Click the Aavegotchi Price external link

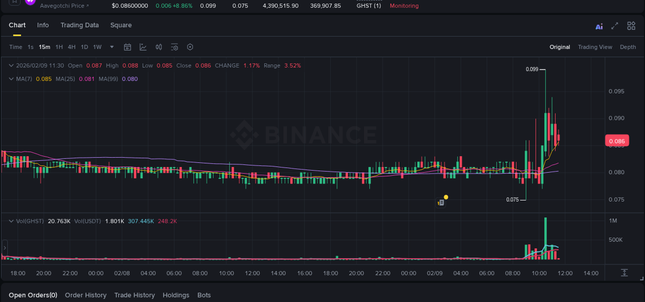pyautogui.click(x=64, y=6)
